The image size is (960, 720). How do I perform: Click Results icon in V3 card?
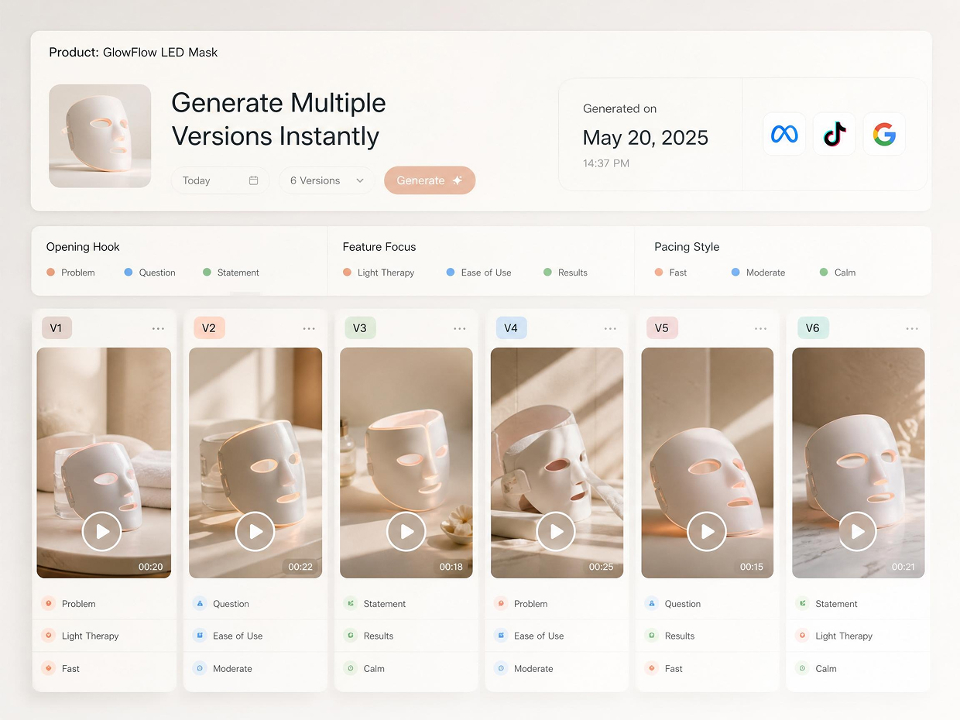350,636
